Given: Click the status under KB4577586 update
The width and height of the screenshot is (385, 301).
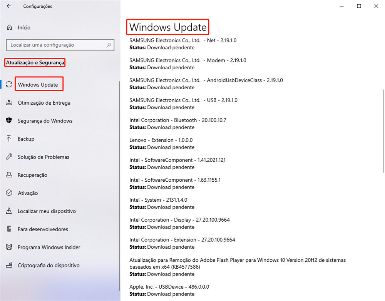Looking at the screenshot, I should click(162, 274).
